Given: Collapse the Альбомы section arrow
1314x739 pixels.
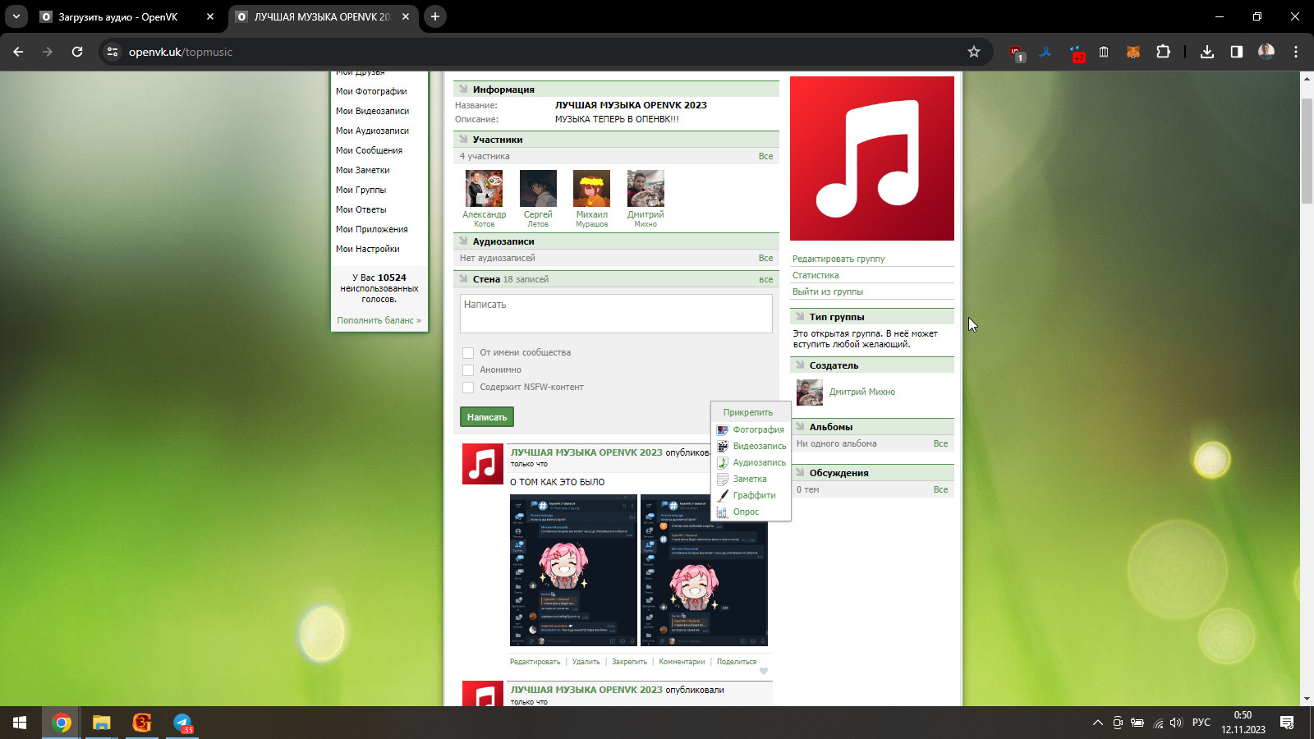Looking at the screenshot, I should [x=800, y=427].
